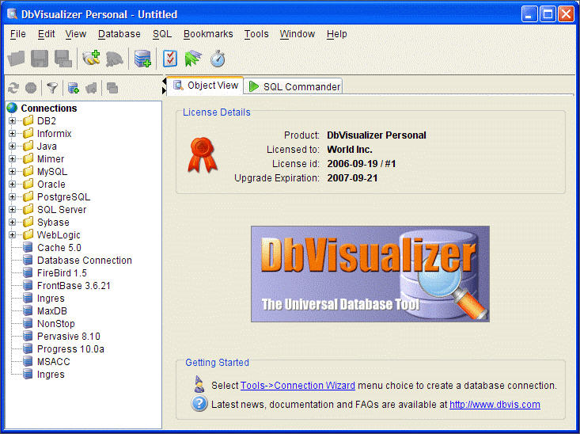This screenshot has height=434, width=580.
Task: Expand the Oracle folder node
Action: coord(12,184)
